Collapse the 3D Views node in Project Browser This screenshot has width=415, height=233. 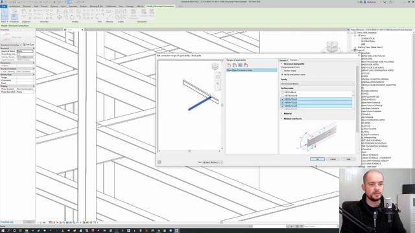coord(355,36)
